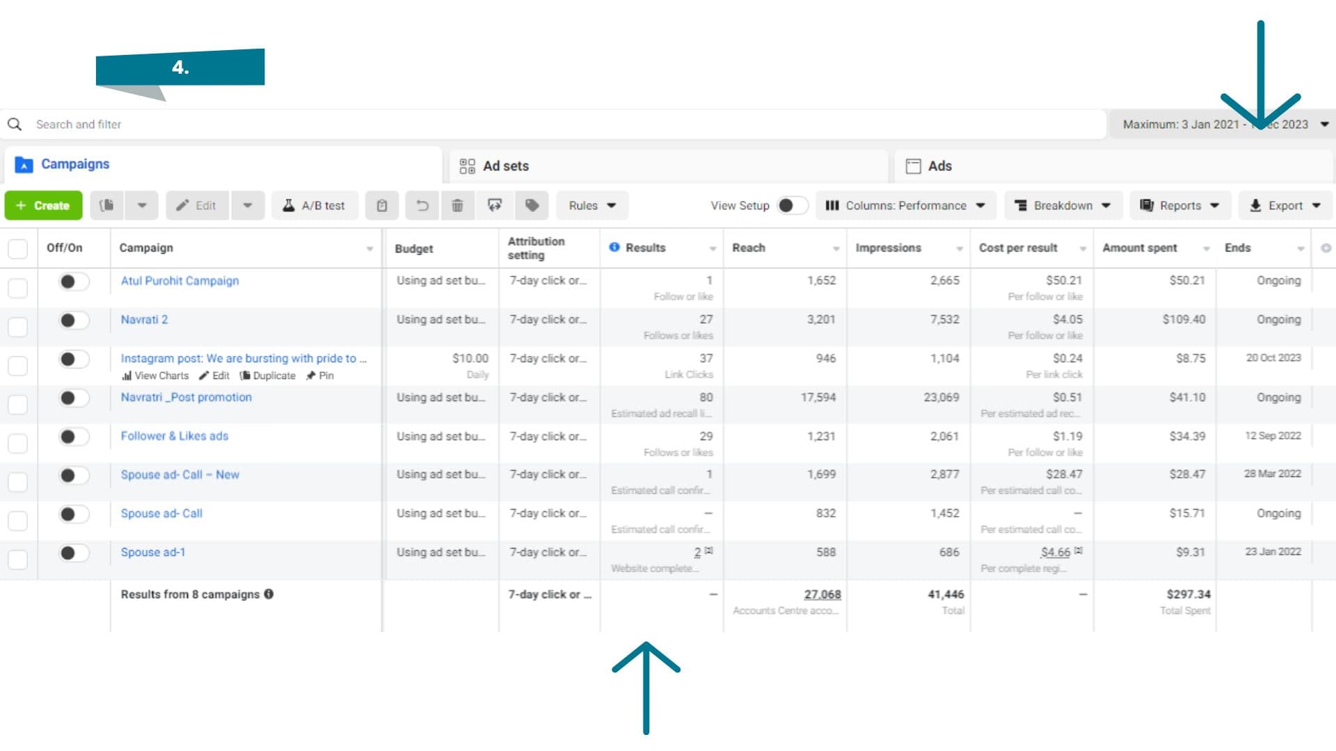
Task: Click total amount spent $297.34
Action: coord(1188,595)
